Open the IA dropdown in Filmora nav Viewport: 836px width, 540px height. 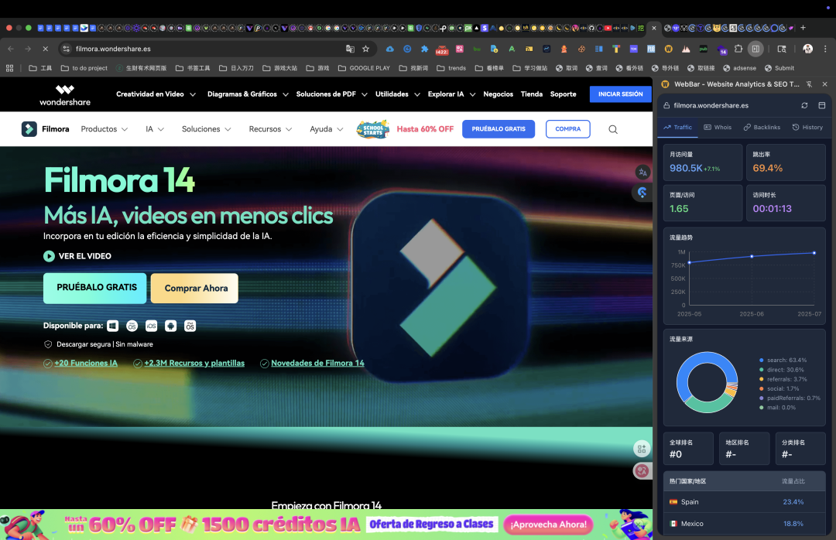point(155,129)
